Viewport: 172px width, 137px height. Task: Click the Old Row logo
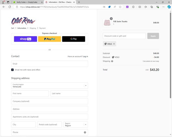point(23,21)
